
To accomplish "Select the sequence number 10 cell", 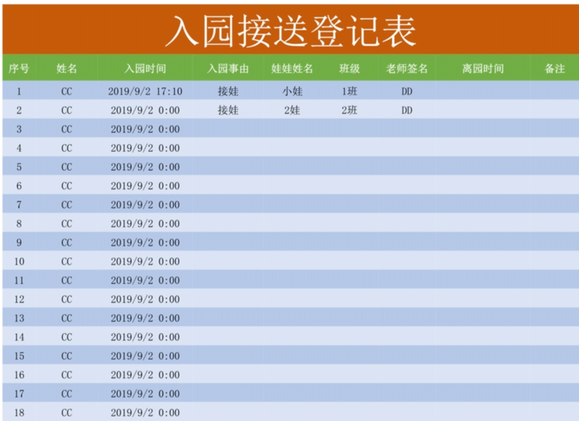I will coord(19,261).
